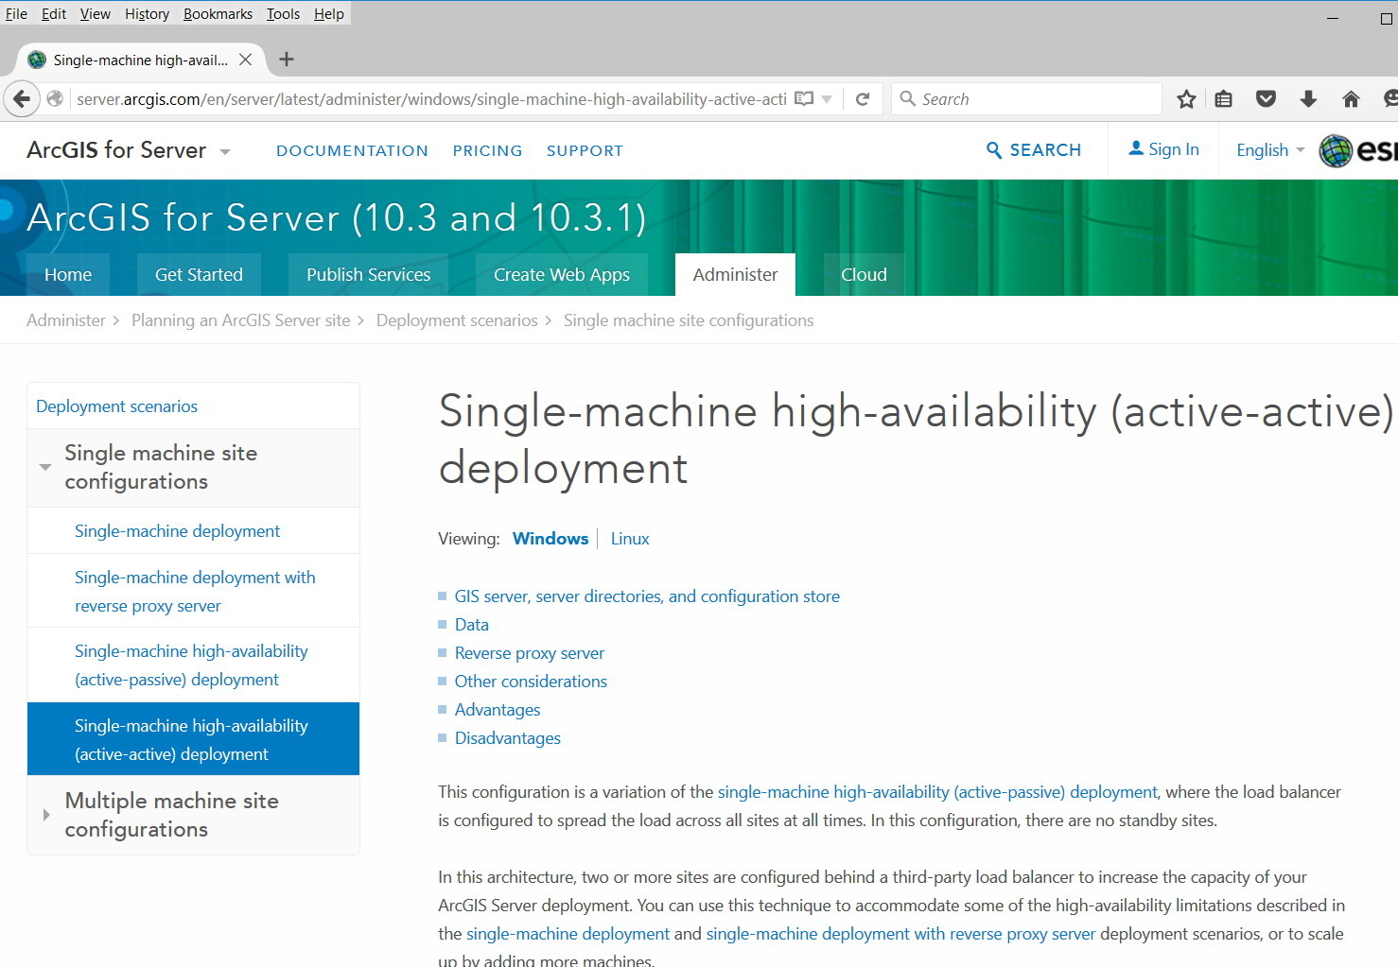The width and height of the screenshot is (1398, 967).
Task: Jump to Disadvantages section
Action: [x=508, y=738]
